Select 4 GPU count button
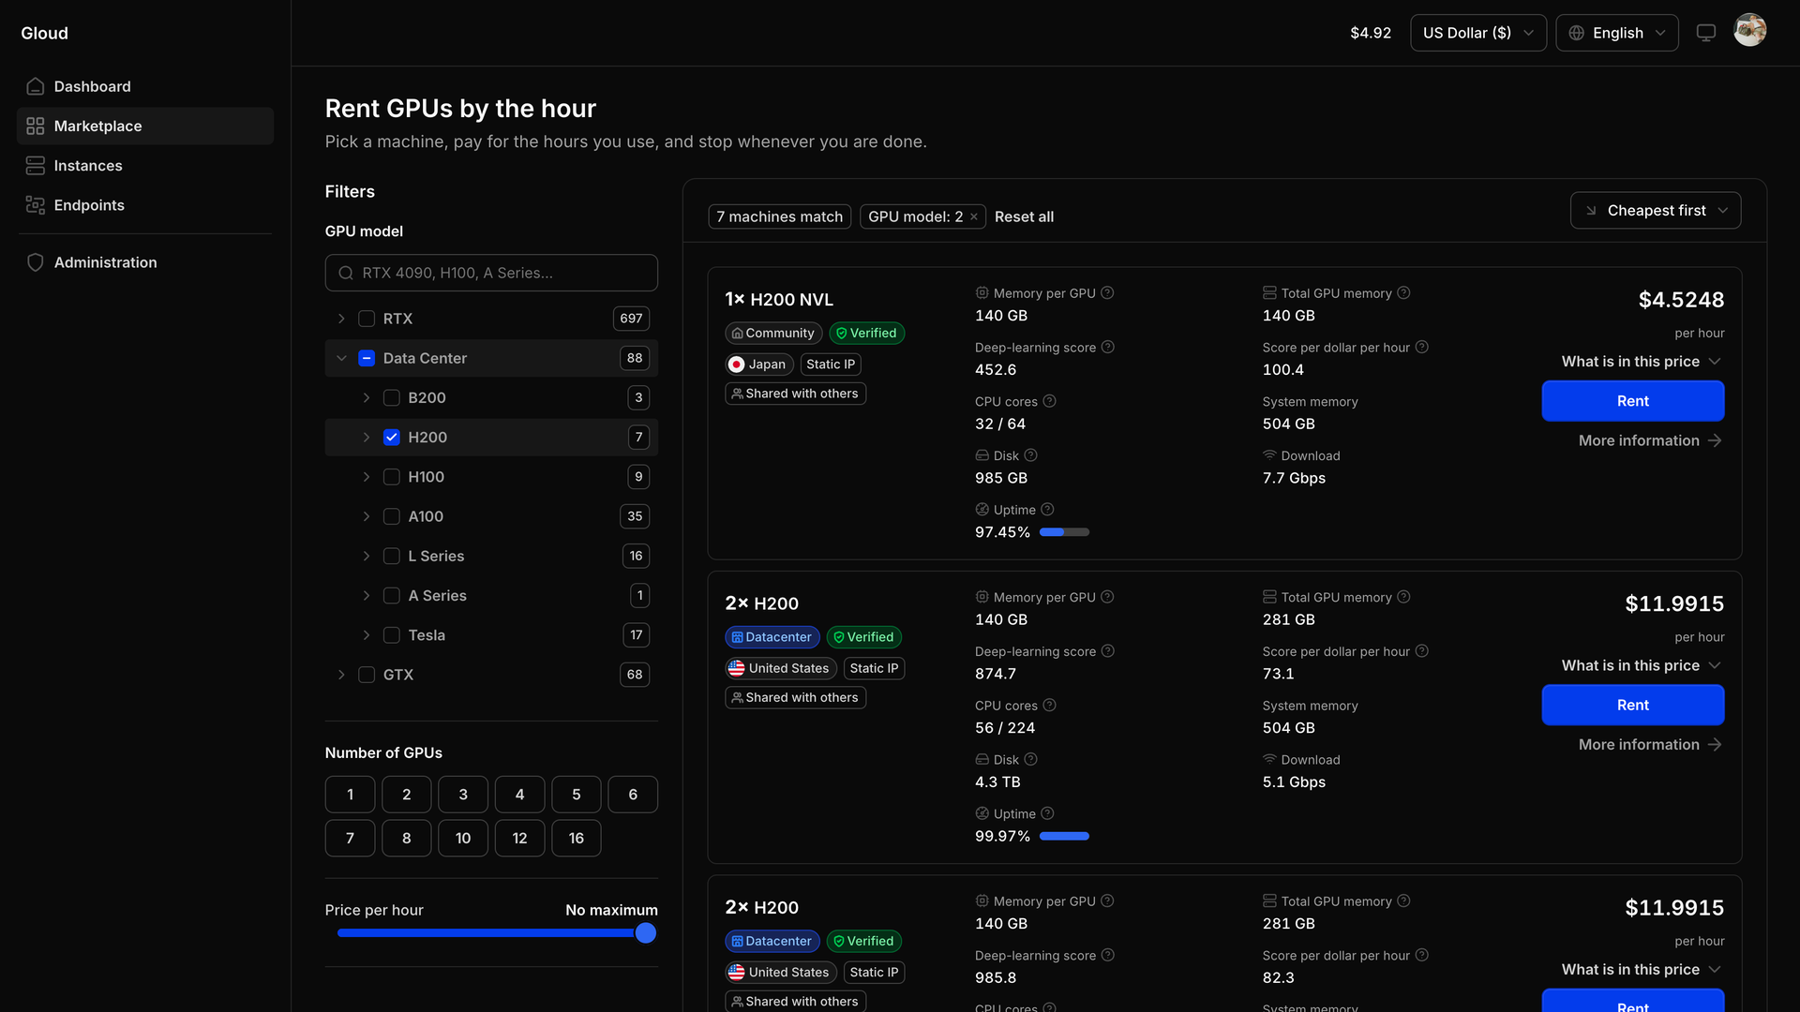 519,795
